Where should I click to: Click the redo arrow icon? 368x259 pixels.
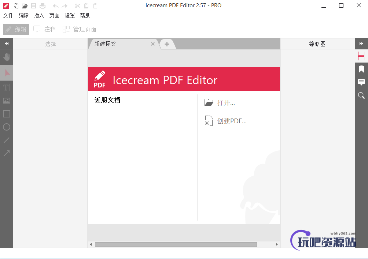65,6
